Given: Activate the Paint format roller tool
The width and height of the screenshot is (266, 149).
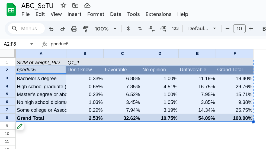Looking at the screenshot, I should (x=86, y=29).
